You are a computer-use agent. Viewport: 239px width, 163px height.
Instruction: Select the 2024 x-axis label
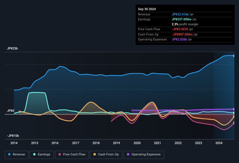tap(219, 143)
